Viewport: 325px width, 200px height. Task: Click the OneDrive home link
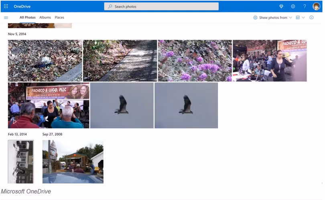22,6
